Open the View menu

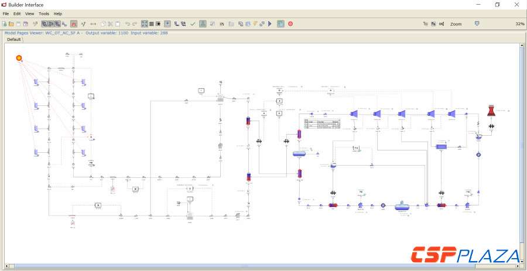click(x=30, y=13)
